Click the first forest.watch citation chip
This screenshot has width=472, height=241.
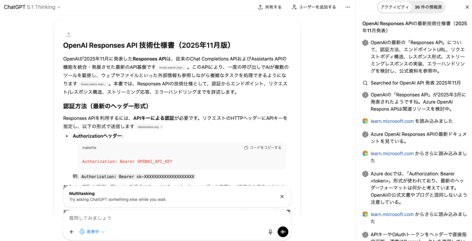tap(172, 68)
